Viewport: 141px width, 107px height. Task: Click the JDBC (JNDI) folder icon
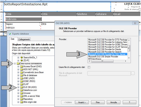click(22, 78)
